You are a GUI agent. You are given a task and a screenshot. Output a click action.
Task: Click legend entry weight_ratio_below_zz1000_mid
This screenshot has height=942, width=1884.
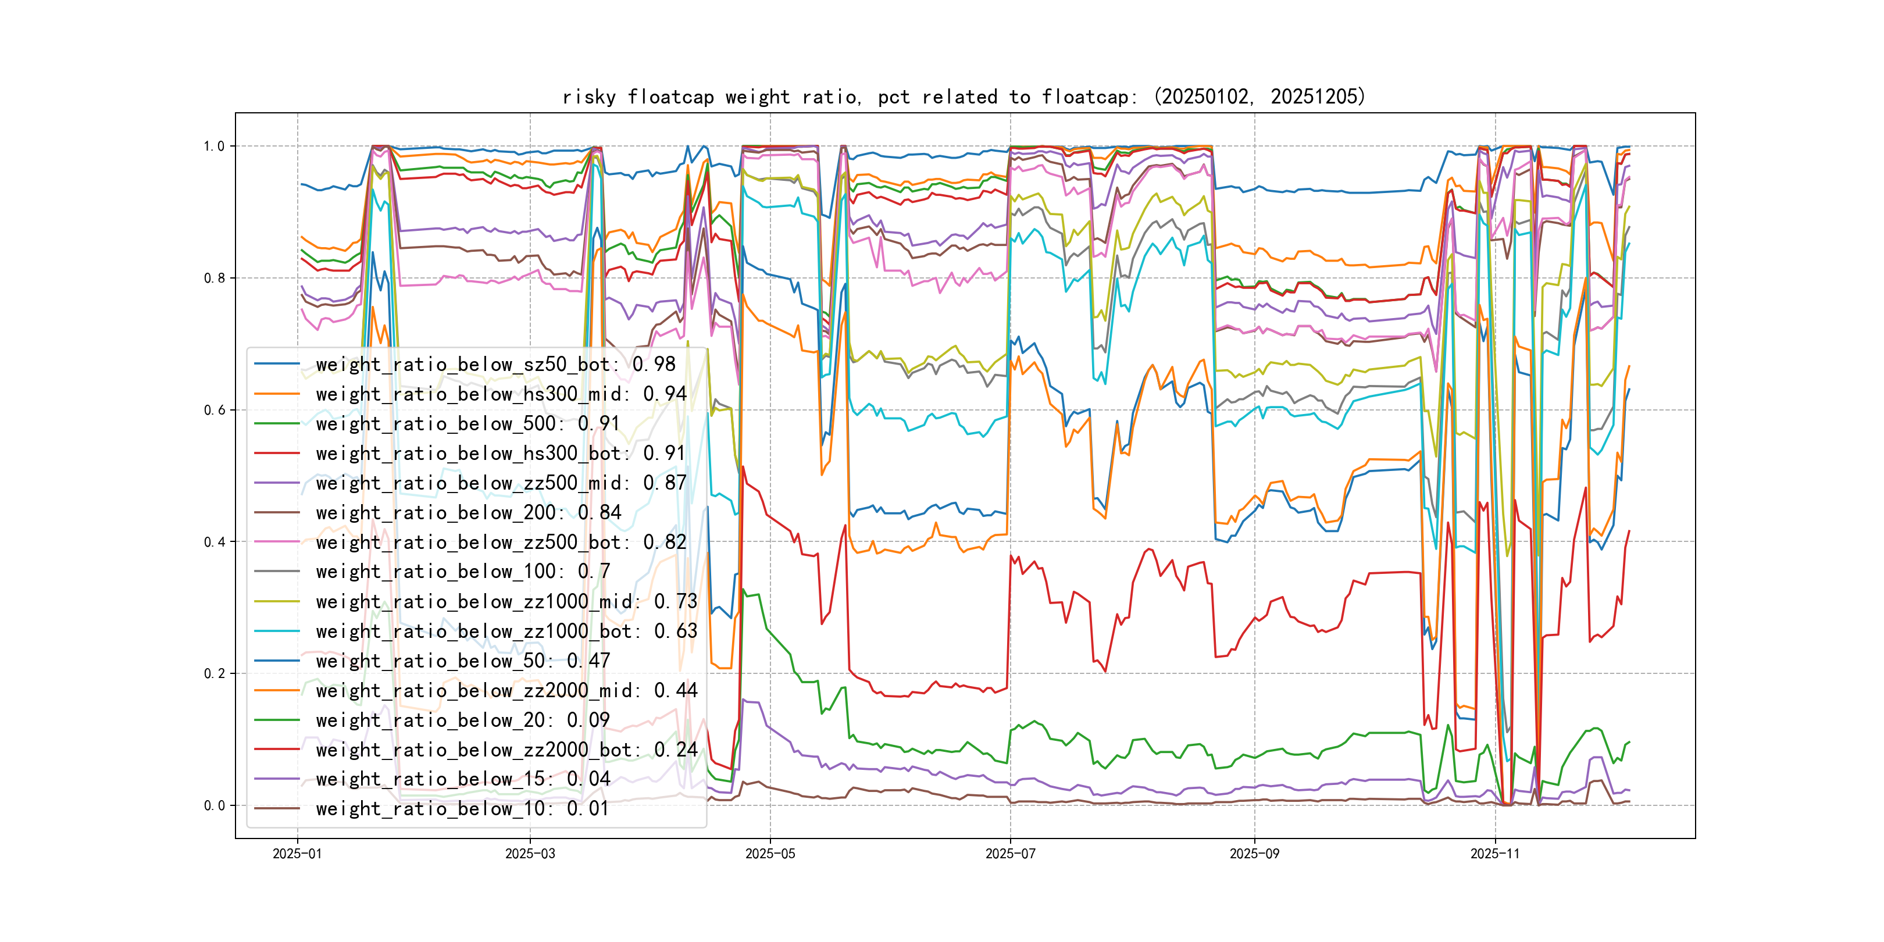click(506, 601)
